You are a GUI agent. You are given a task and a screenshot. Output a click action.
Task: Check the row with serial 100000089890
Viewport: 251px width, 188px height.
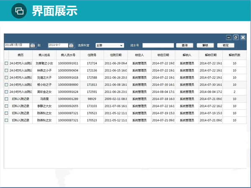[6, 84]
